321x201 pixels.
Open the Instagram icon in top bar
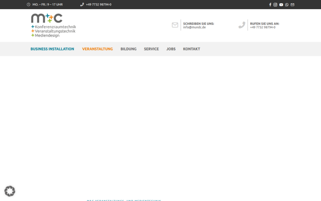pos(275,4)
